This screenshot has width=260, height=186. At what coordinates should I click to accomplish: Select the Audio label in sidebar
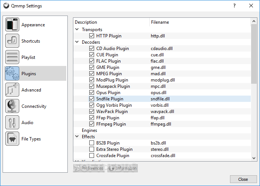pyautogui.click(x=27, y=122)
